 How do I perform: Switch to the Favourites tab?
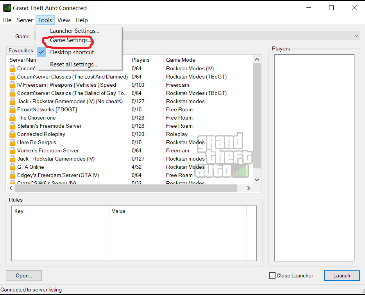[21, 50]
